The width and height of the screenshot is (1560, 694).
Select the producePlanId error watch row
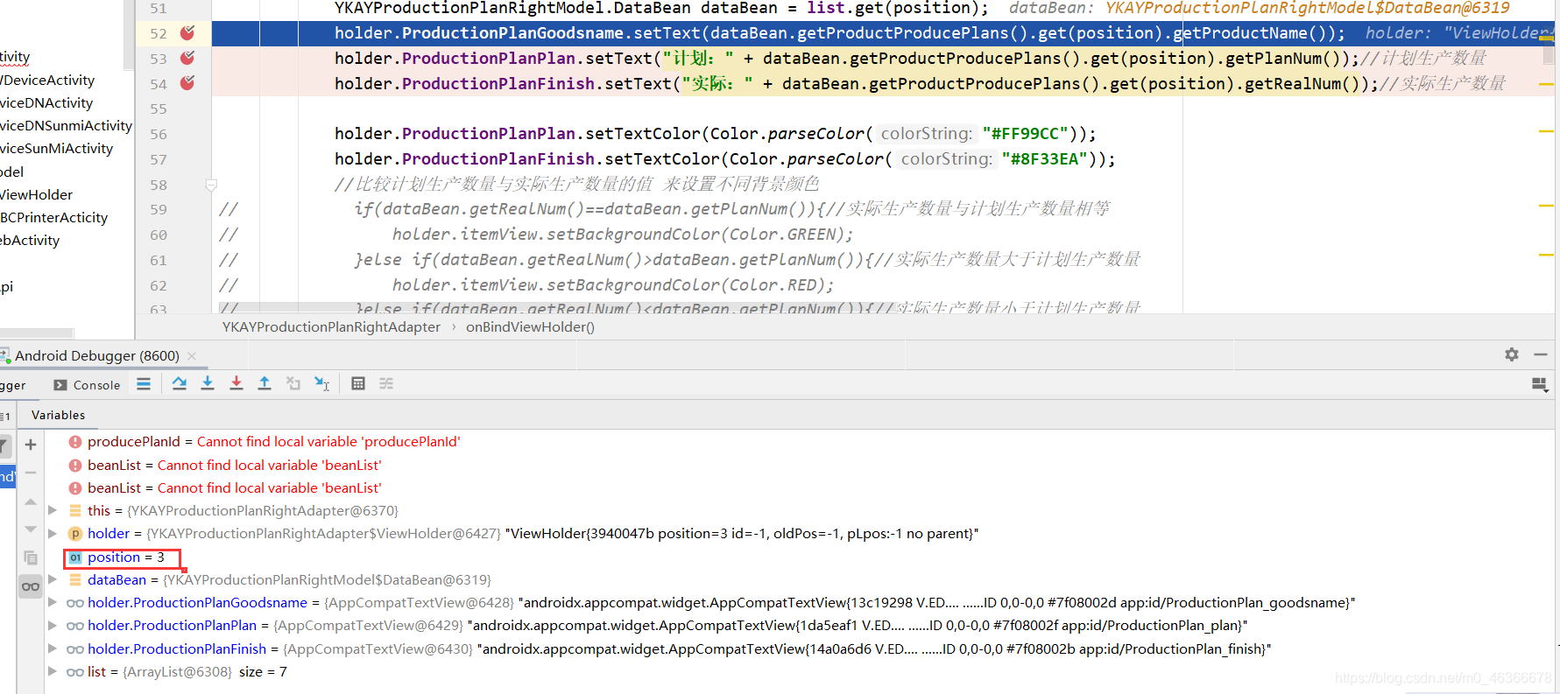[x=273, y=442]
